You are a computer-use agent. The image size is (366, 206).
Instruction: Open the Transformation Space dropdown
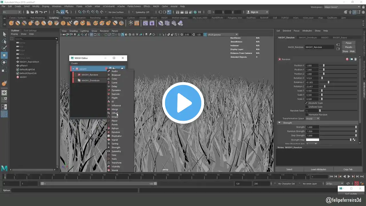313,118
